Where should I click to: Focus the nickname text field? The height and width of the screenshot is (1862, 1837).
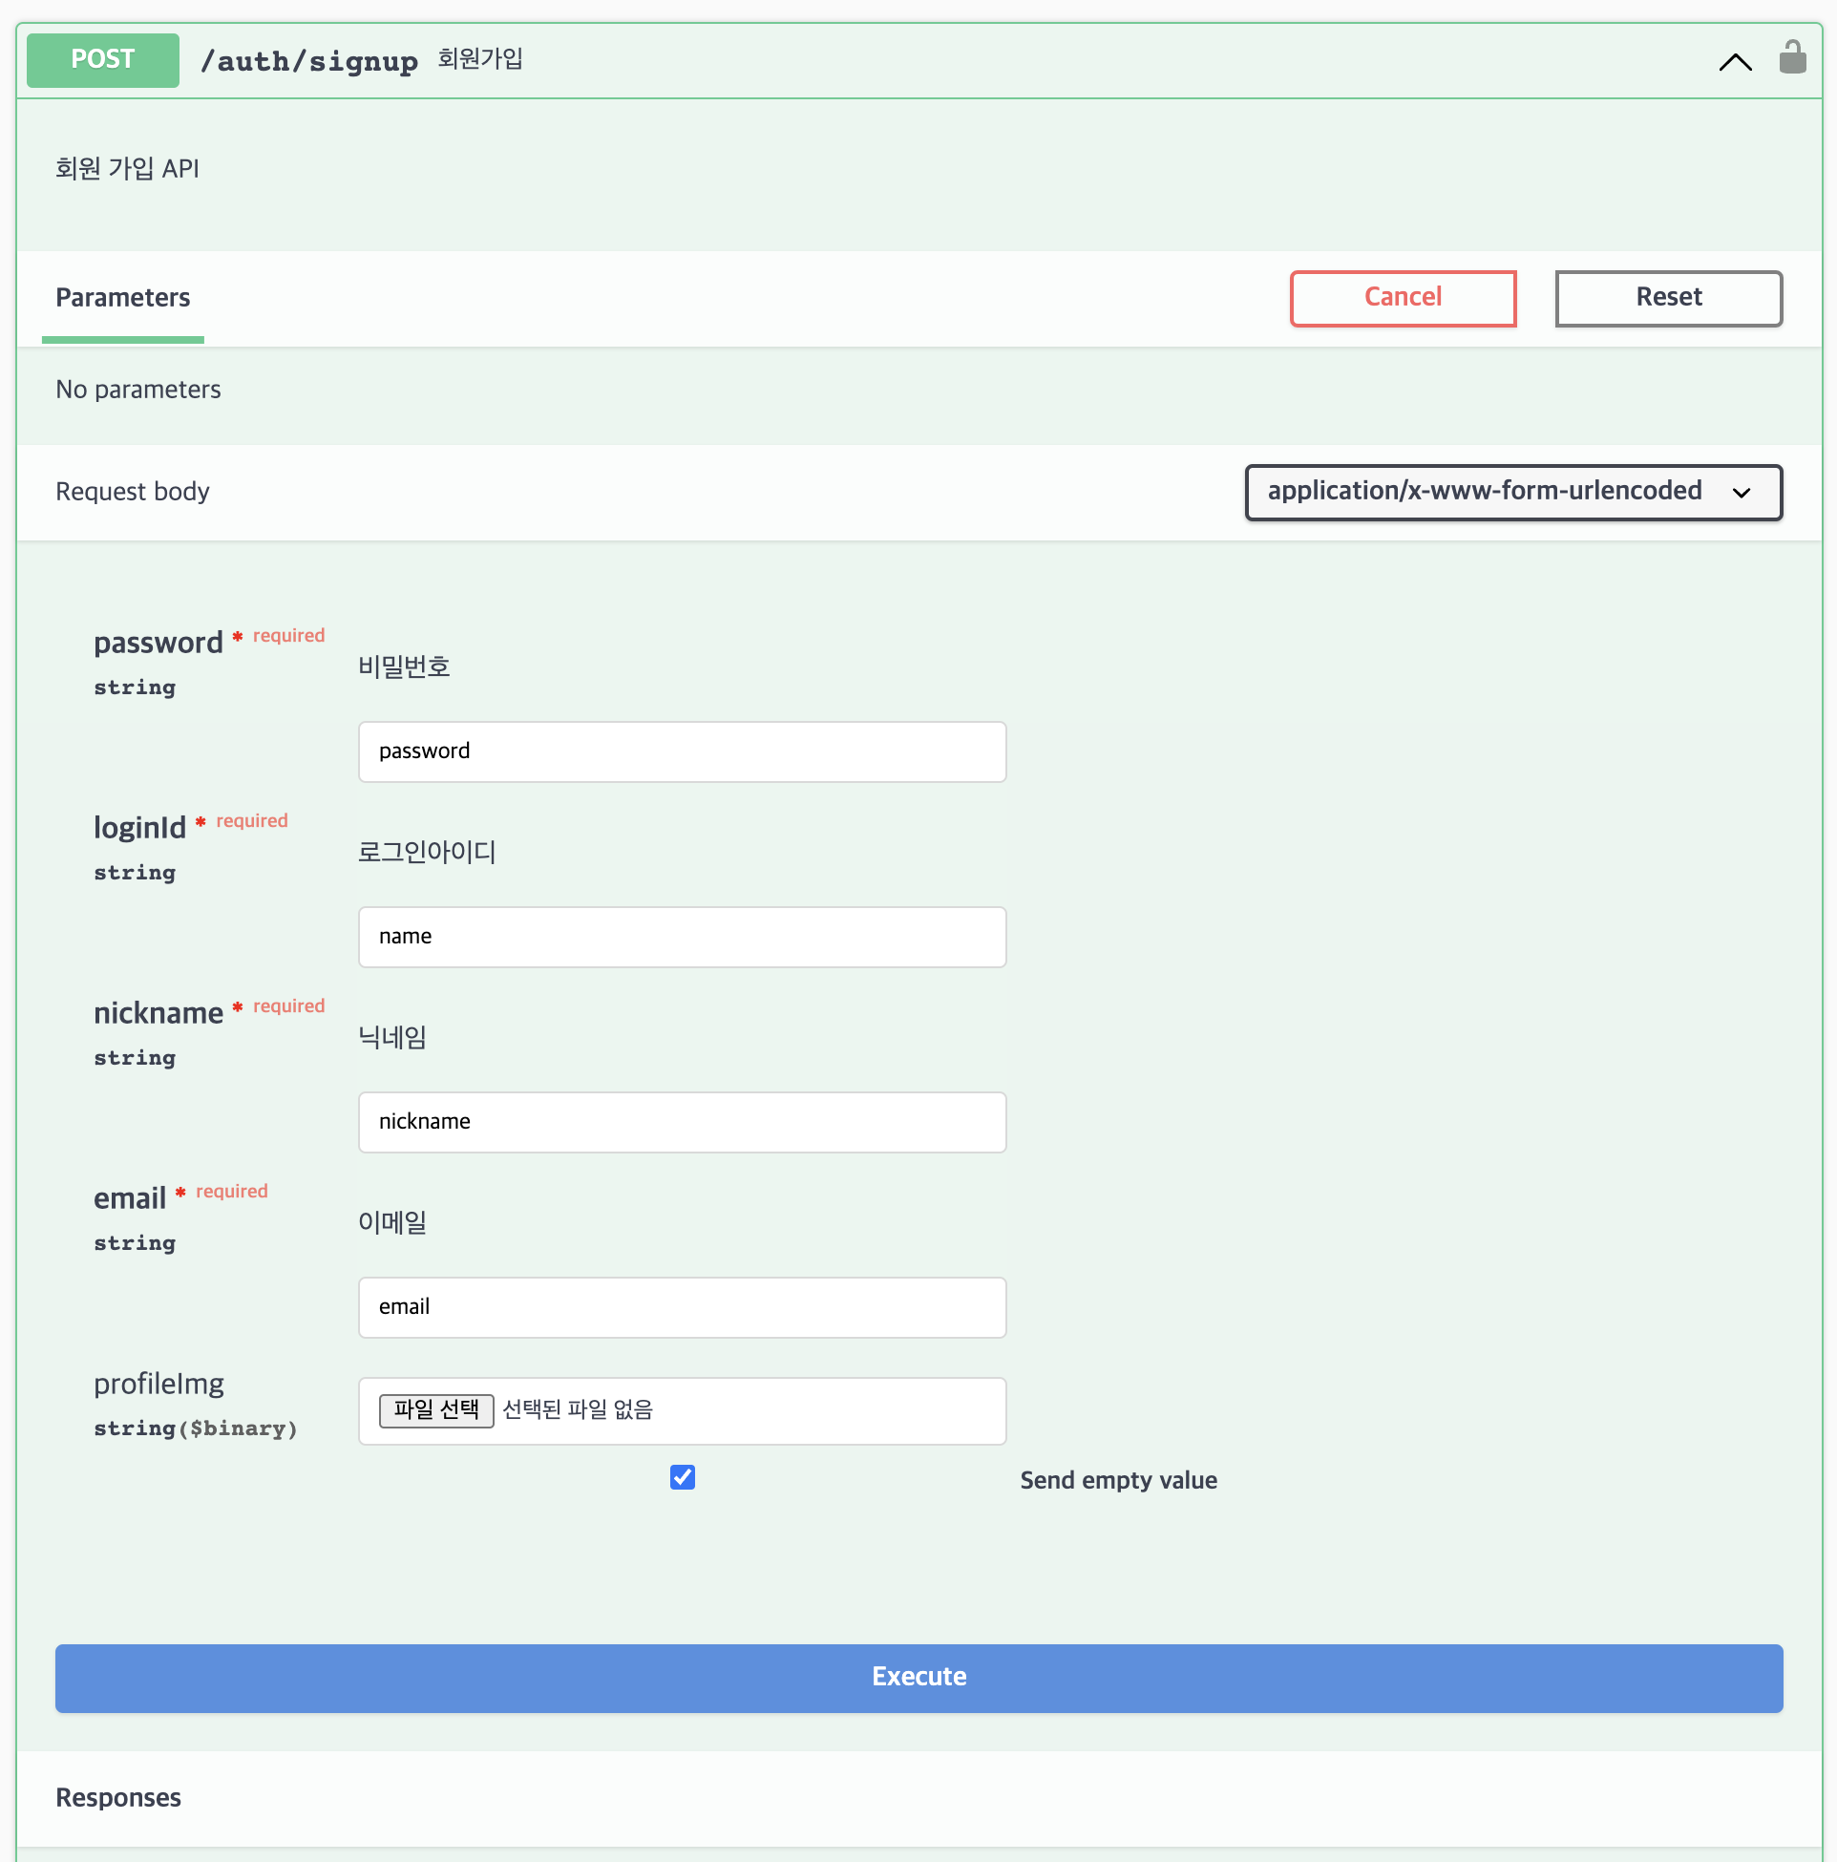(682, 1121)
